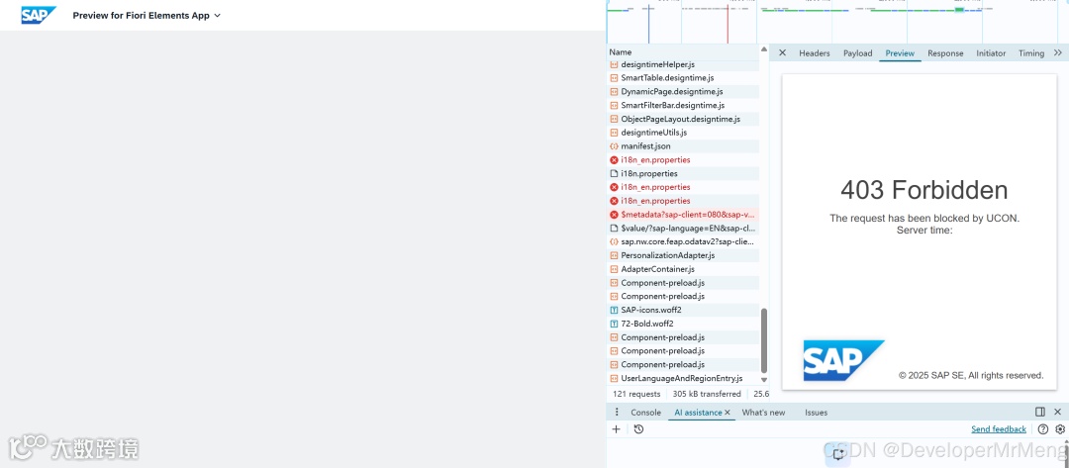Click the Send feedback link

tap(999, 429)
